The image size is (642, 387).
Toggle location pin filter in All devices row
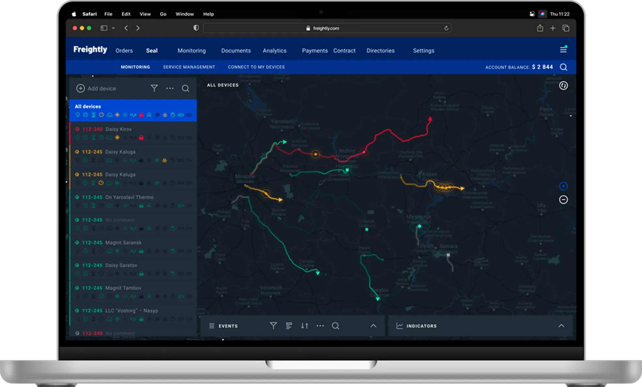point(78,115)
